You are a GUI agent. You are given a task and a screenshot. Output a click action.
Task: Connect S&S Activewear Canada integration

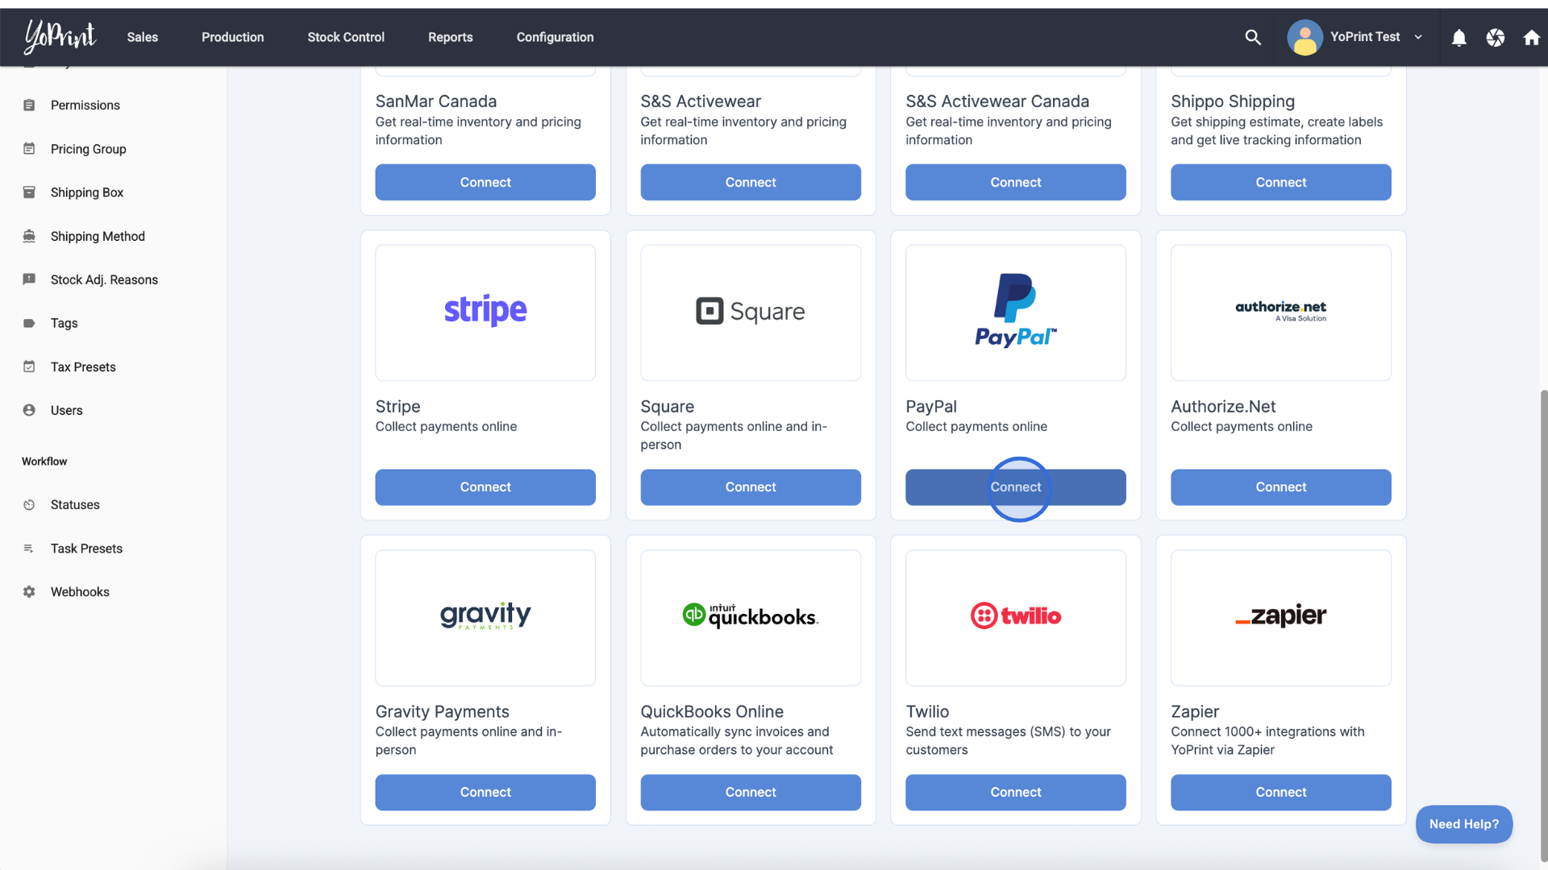pos(1016,182)
